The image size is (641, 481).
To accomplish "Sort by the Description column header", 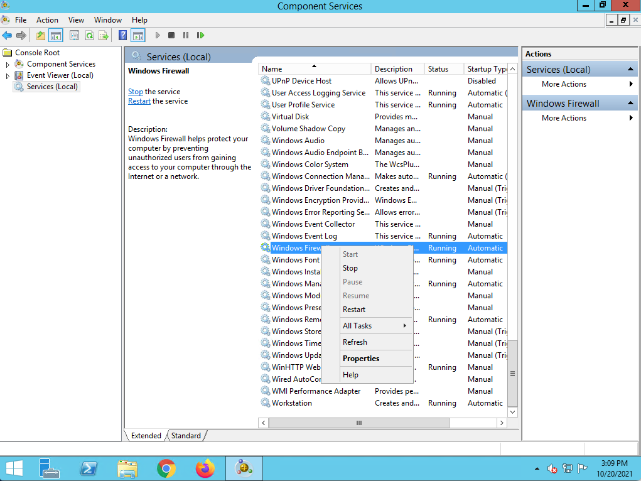I will point(397,69).
